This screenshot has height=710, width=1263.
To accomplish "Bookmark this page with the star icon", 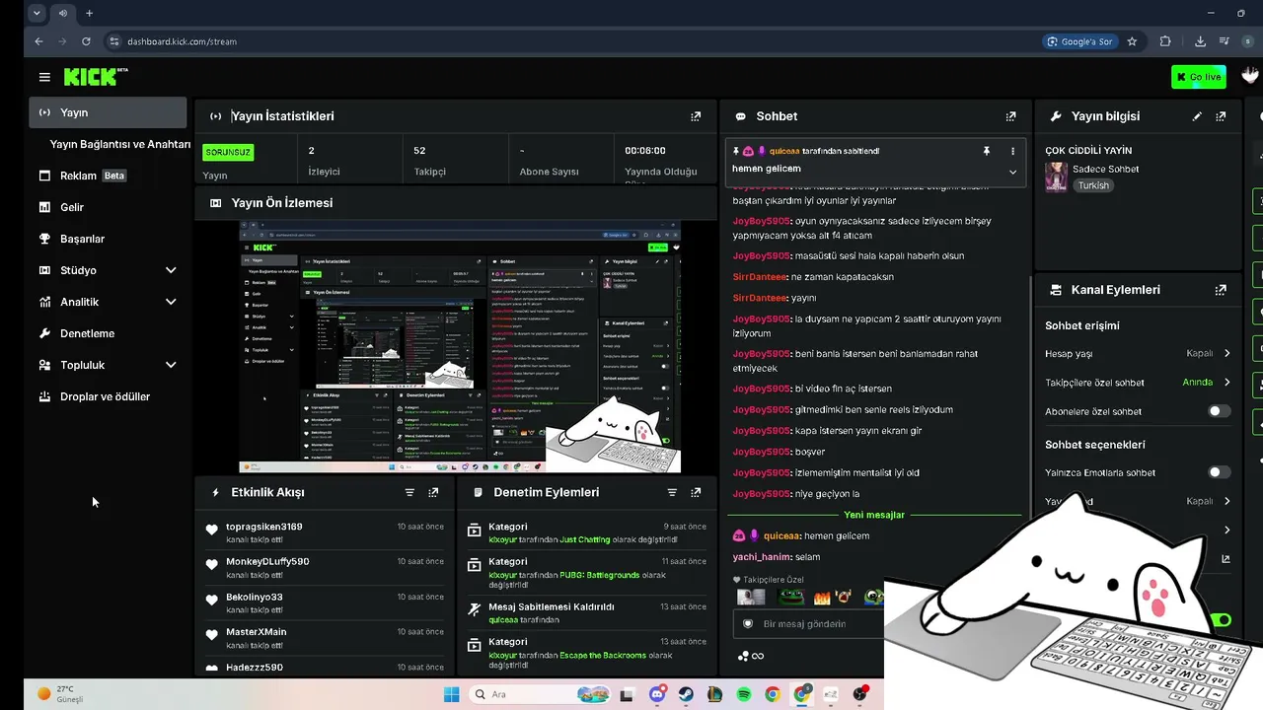I will 1132,41.
